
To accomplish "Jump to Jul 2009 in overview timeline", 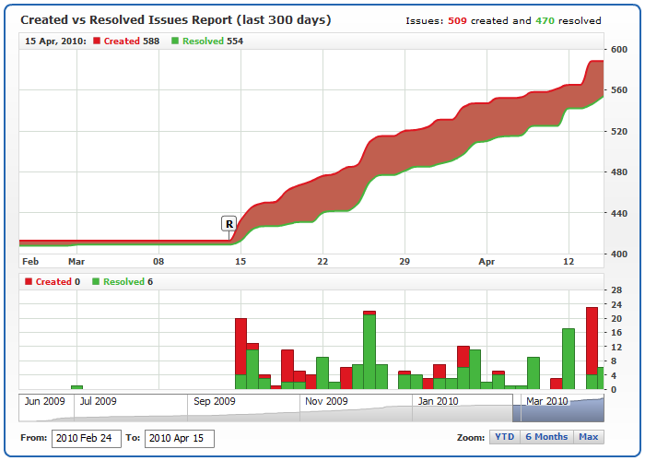I will point(98,401).
